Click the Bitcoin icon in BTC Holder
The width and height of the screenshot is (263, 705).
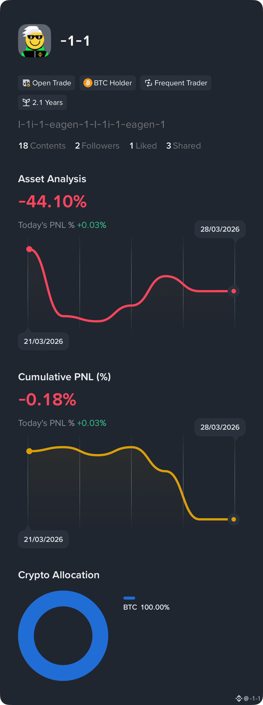point(88,83)
